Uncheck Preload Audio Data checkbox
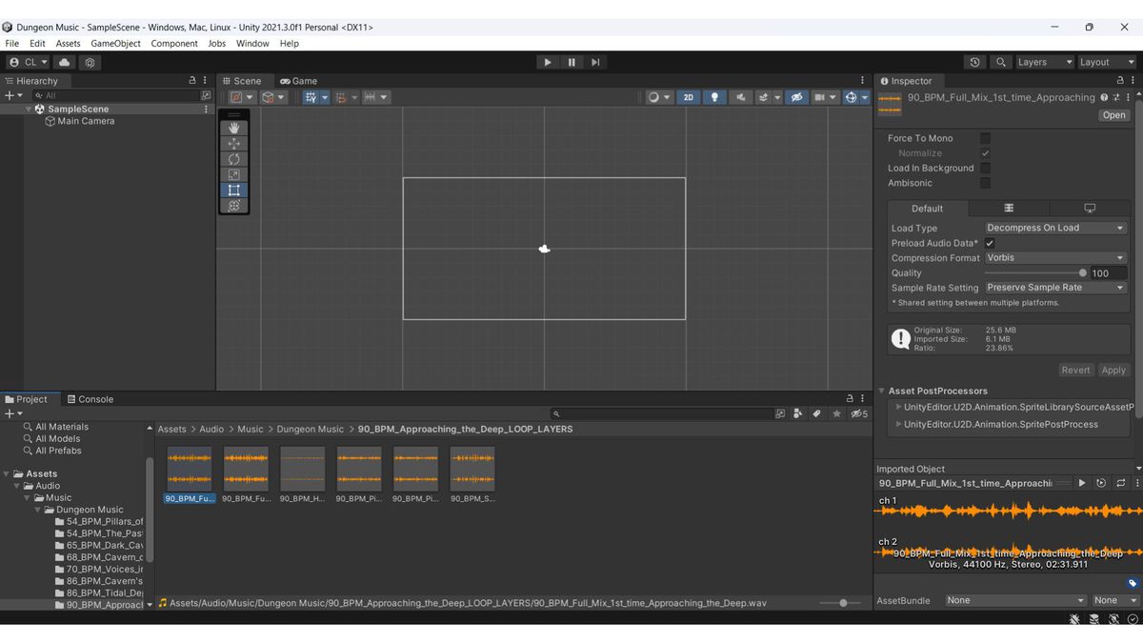1143x643 pixels. [x=990, y=243]
